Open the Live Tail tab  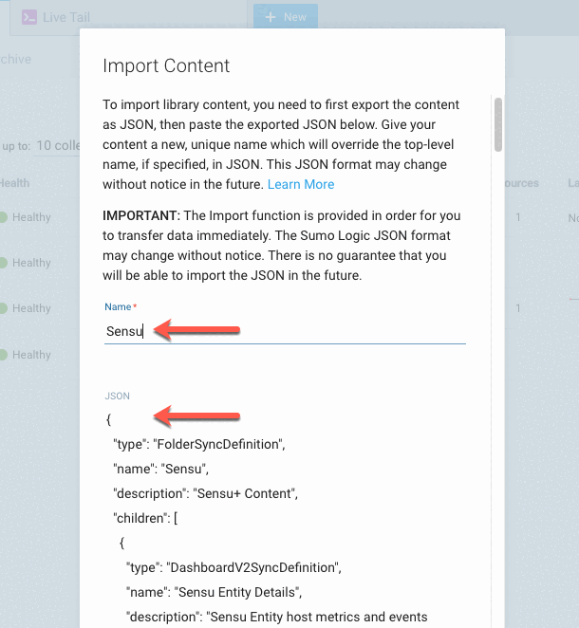click(x=56, y=18)
